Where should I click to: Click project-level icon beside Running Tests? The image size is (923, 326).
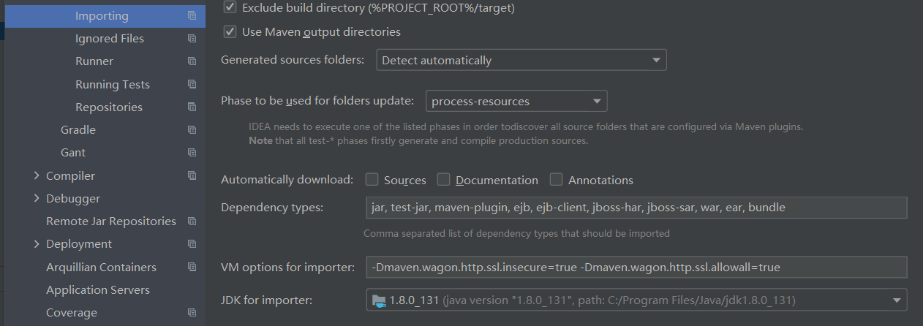(192, 85)
